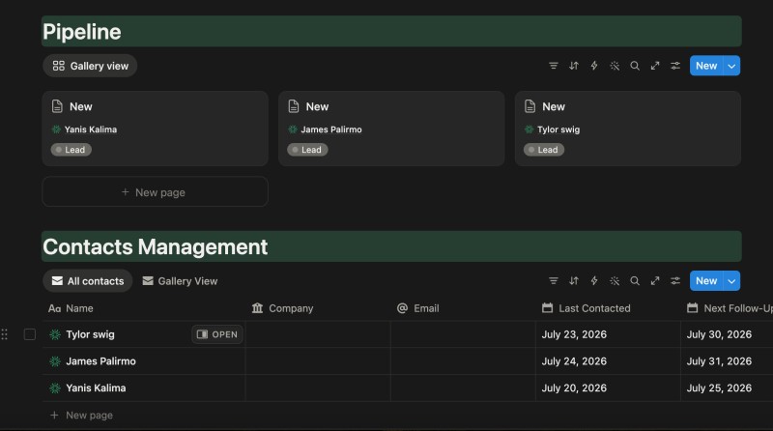Click Lead status tag on Yanis Kalima card

point(71,150)
